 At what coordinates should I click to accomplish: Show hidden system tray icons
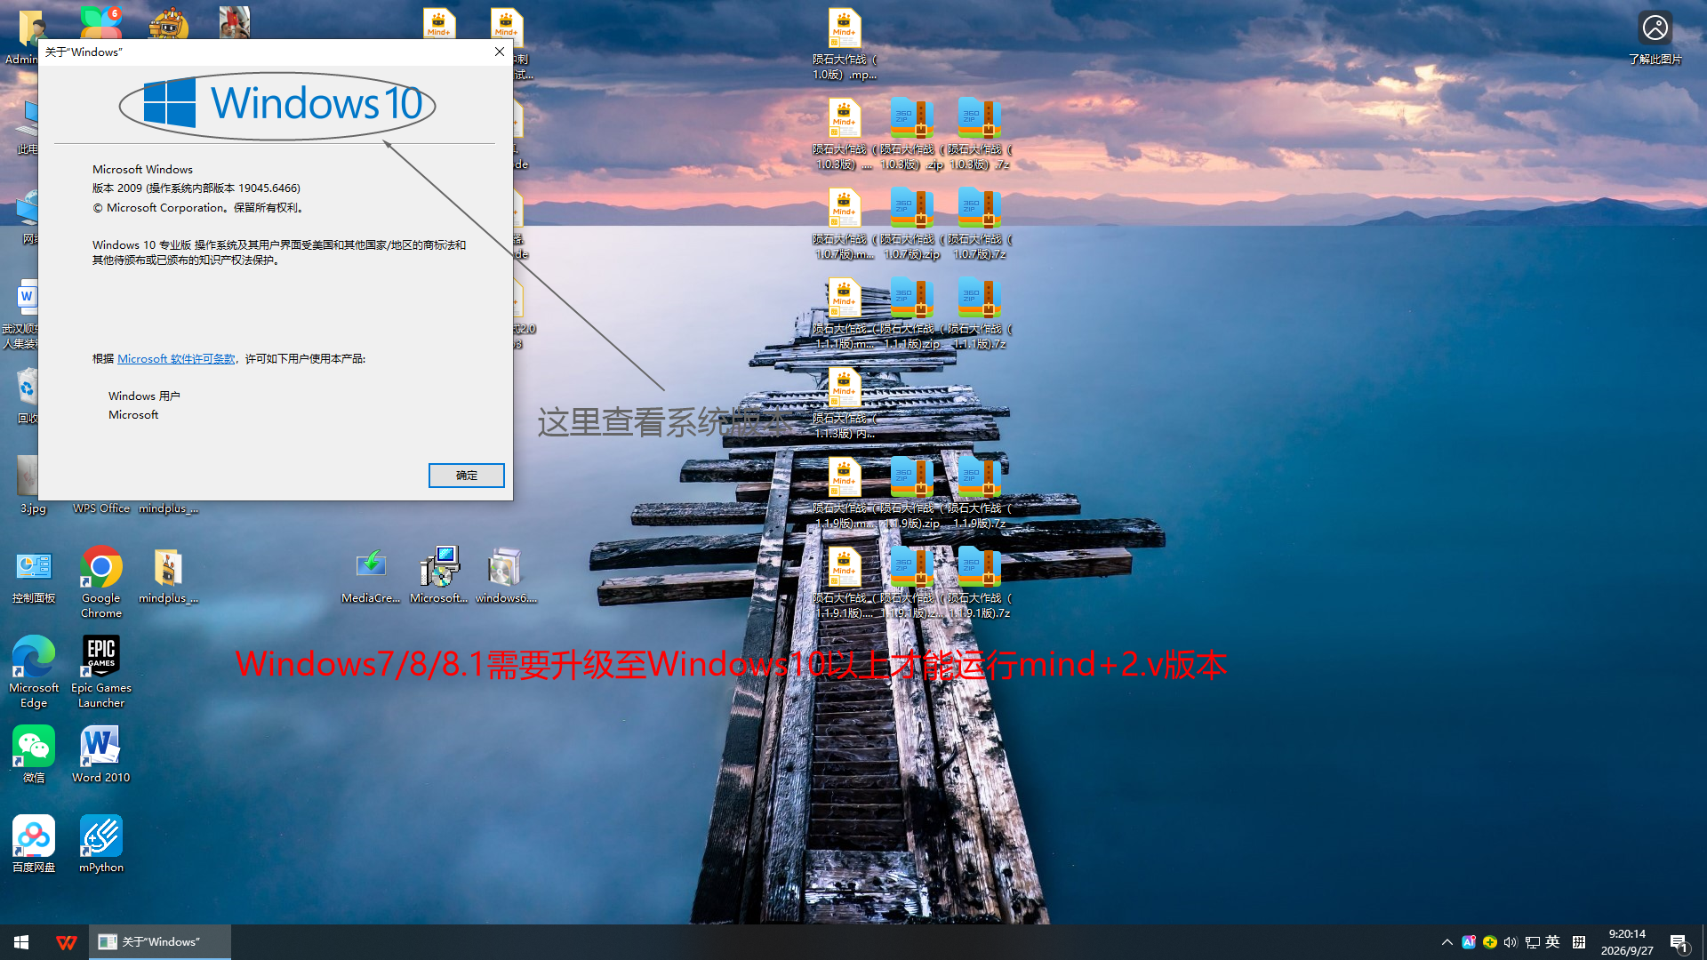click(x=1447, y=942)
